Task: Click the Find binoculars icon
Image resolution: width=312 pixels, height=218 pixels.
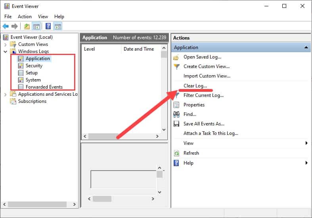Action: tap(177, 114)
